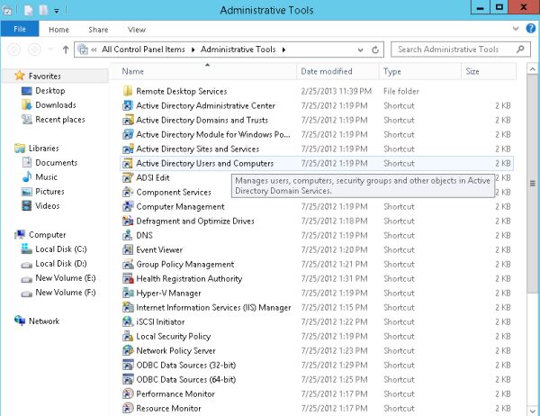Click the Active Directory Users and Computers icon

pyautogui.click(x=128, y=164)
